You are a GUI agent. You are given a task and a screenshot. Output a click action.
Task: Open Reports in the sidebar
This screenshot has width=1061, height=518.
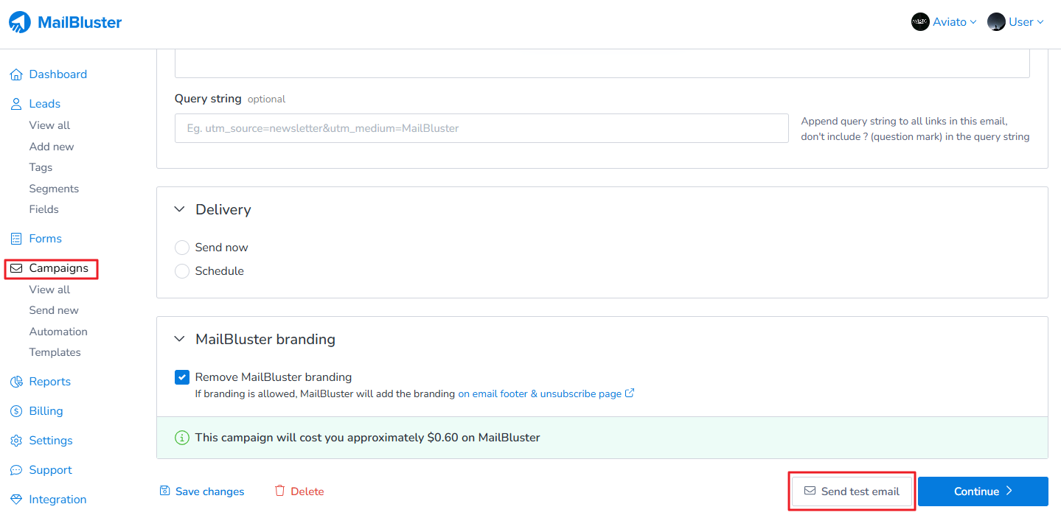(50, 382)
